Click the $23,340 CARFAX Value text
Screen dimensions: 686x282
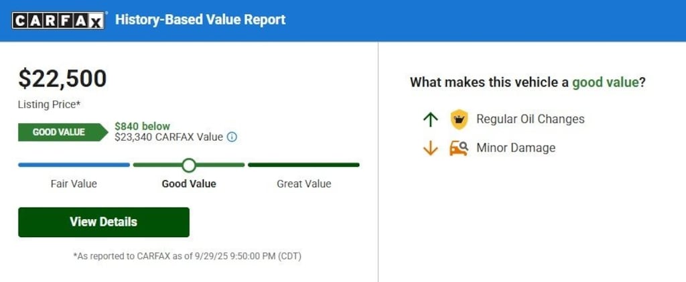coord(168,137)
